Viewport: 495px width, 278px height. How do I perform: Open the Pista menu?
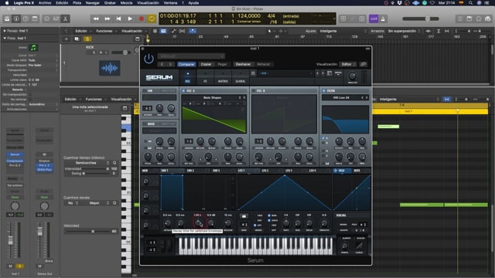(x=77, y=3)
